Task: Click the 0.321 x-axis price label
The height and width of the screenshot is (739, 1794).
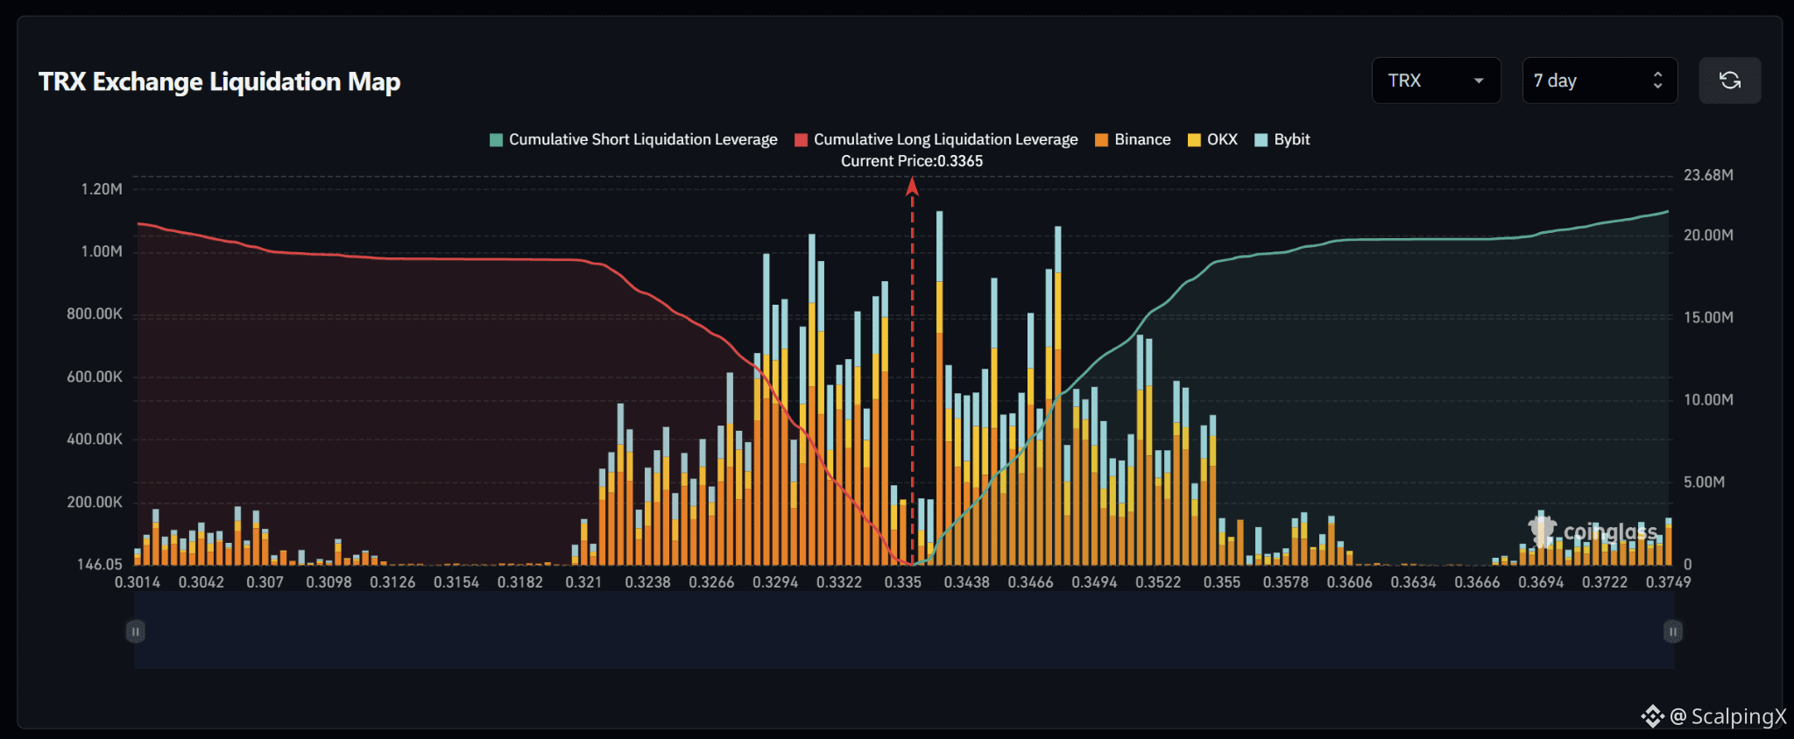Action: tap(583, 582)
